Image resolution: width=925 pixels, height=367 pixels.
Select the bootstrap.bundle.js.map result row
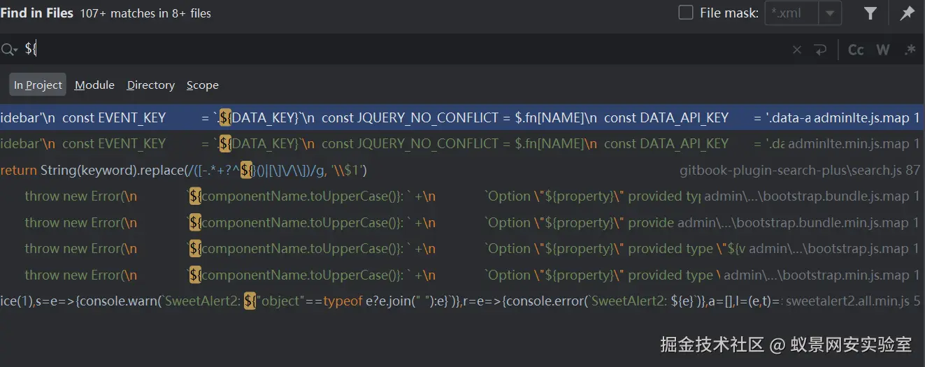(x=462, y=196)
